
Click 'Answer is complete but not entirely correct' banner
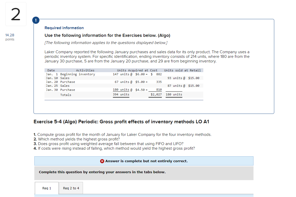coord(144,161)
